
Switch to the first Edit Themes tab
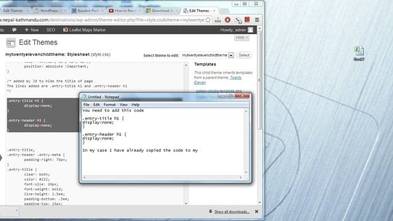pos(14,11)
